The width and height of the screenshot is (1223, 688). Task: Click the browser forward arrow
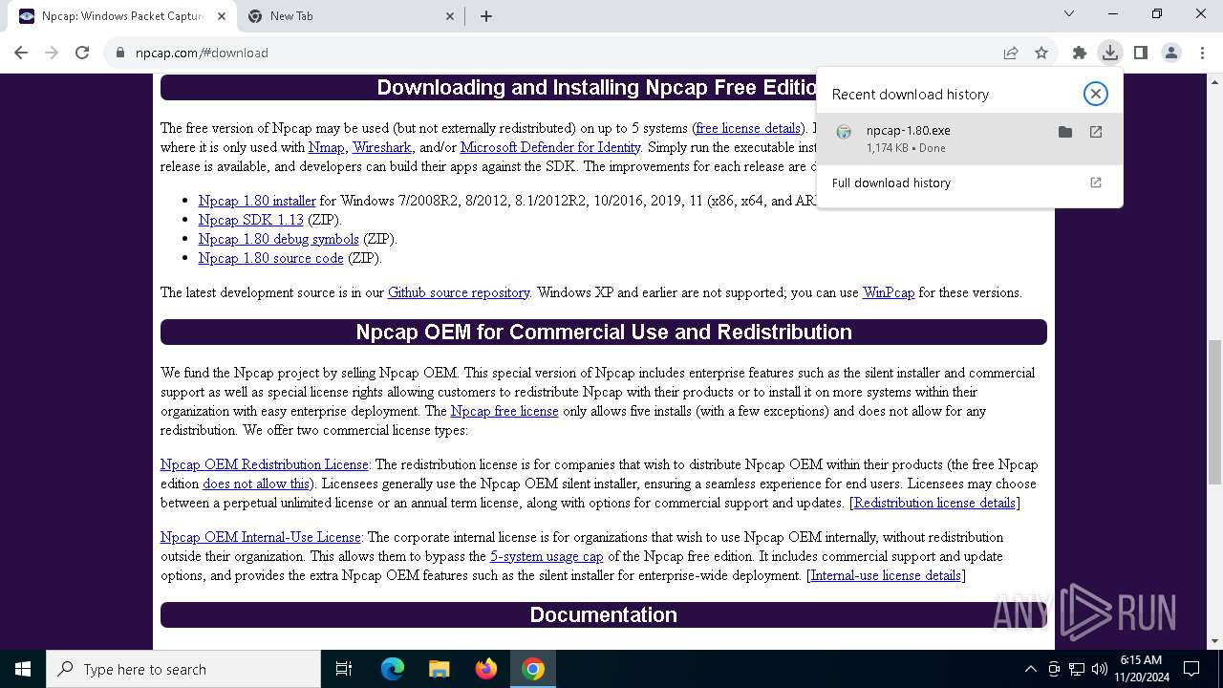click(x=52, y=53)
